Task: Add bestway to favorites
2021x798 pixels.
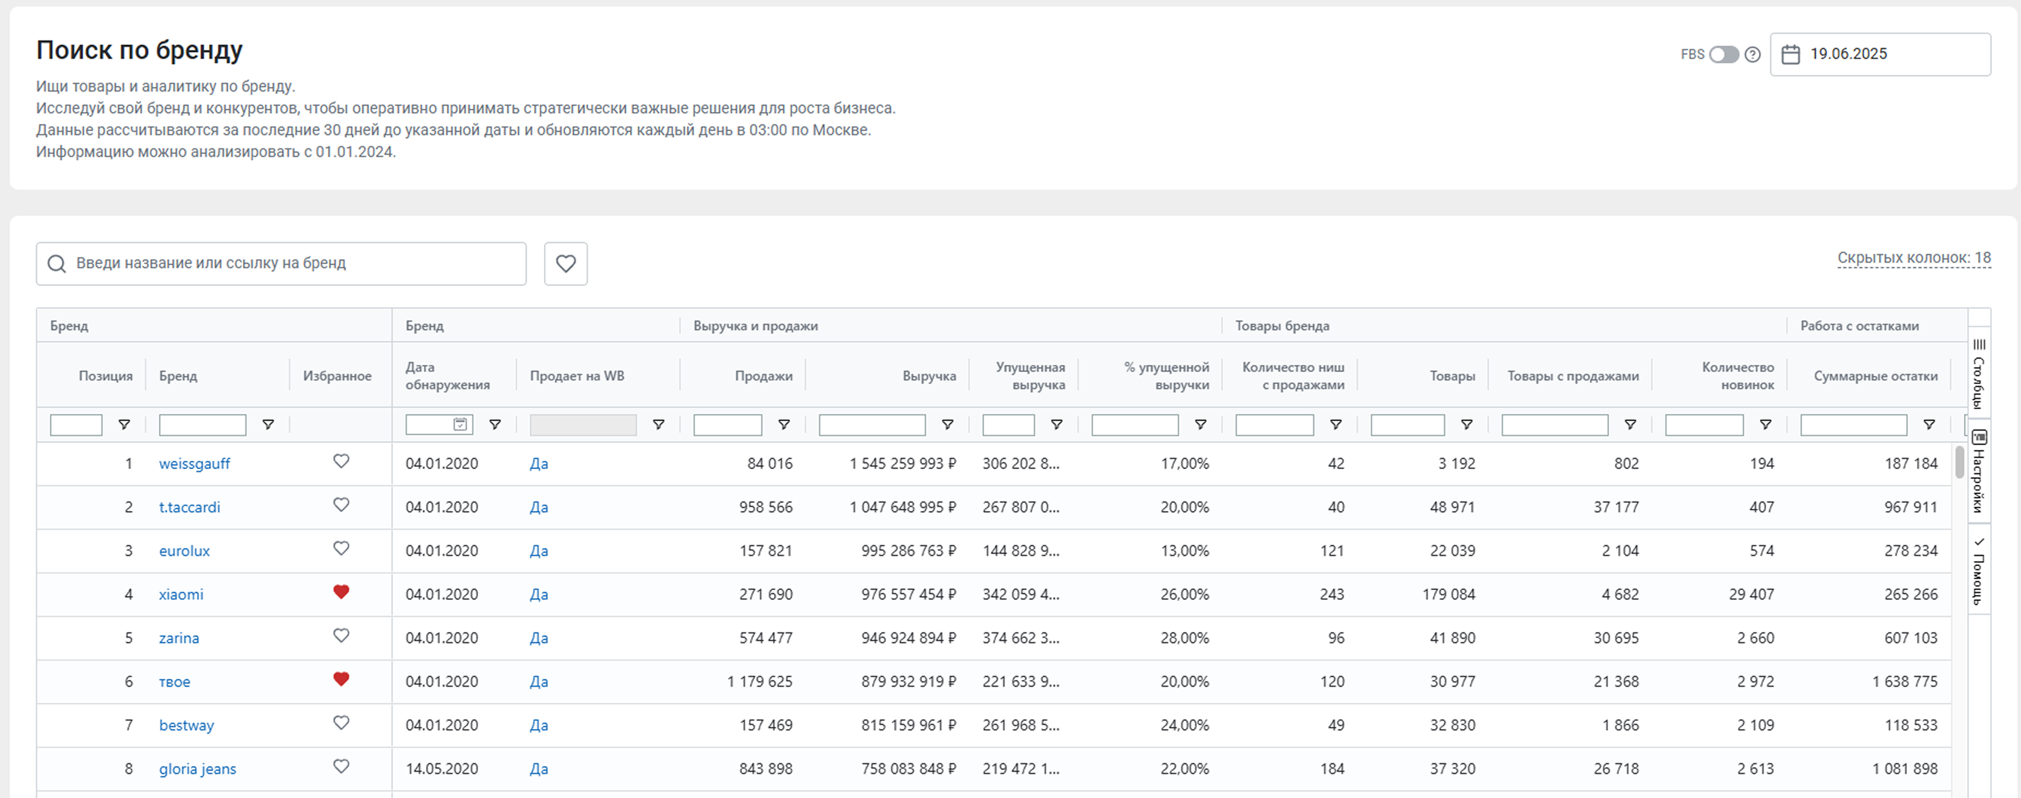Action: [x=340, y=723]
